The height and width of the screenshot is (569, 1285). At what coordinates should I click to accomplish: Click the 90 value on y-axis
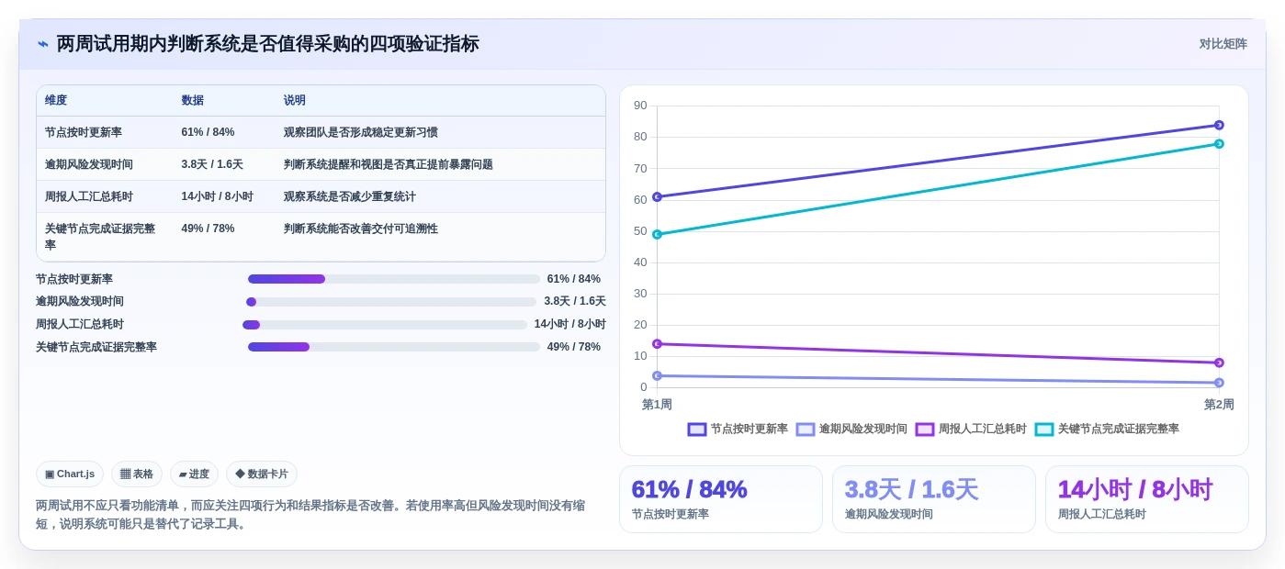[640, 106]
